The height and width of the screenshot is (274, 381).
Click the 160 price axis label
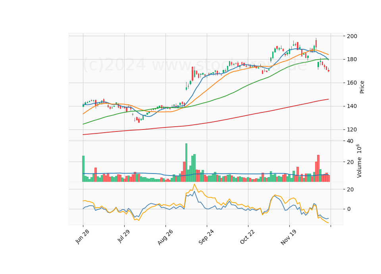pyautogui.click(x=352, y=83)
